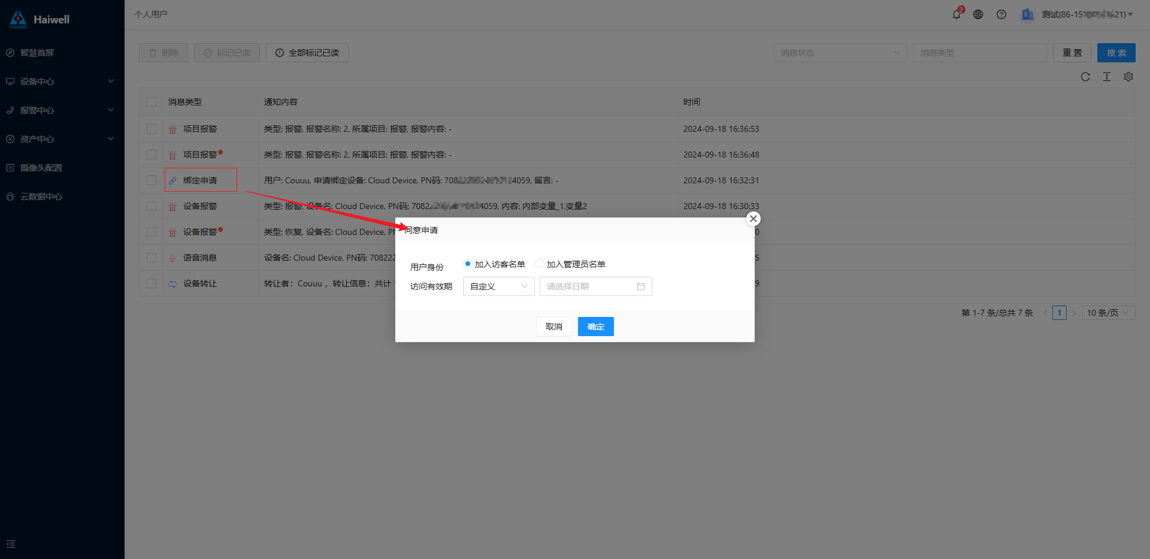The image size is (1150, 559).
Task: Open the 测试 user account dropdown
Action: (1087, 14)
